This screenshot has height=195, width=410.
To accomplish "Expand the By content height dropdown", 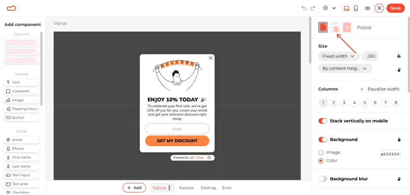I will [x=345, y=68].
